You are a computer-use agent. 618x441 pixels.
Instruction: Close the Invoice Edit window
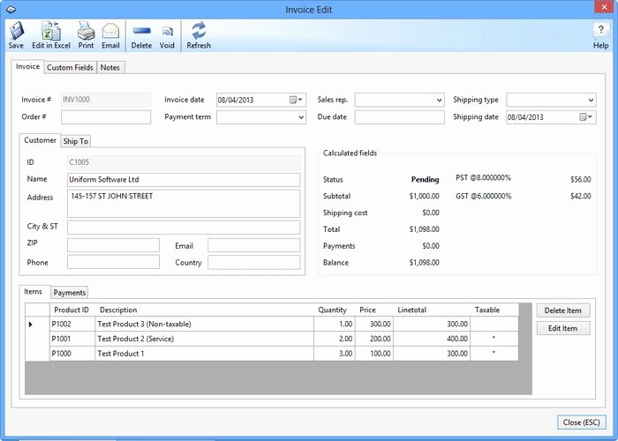click(605, 7)
